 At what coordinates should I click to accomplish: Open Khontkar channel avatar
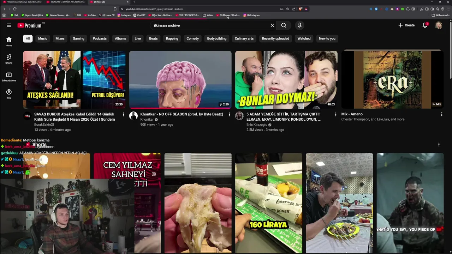133,116
